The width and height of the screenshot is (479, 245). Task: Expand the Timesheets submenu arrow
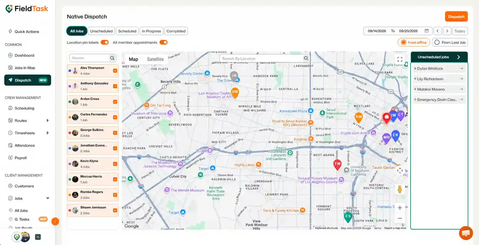[x=48, y=133]
